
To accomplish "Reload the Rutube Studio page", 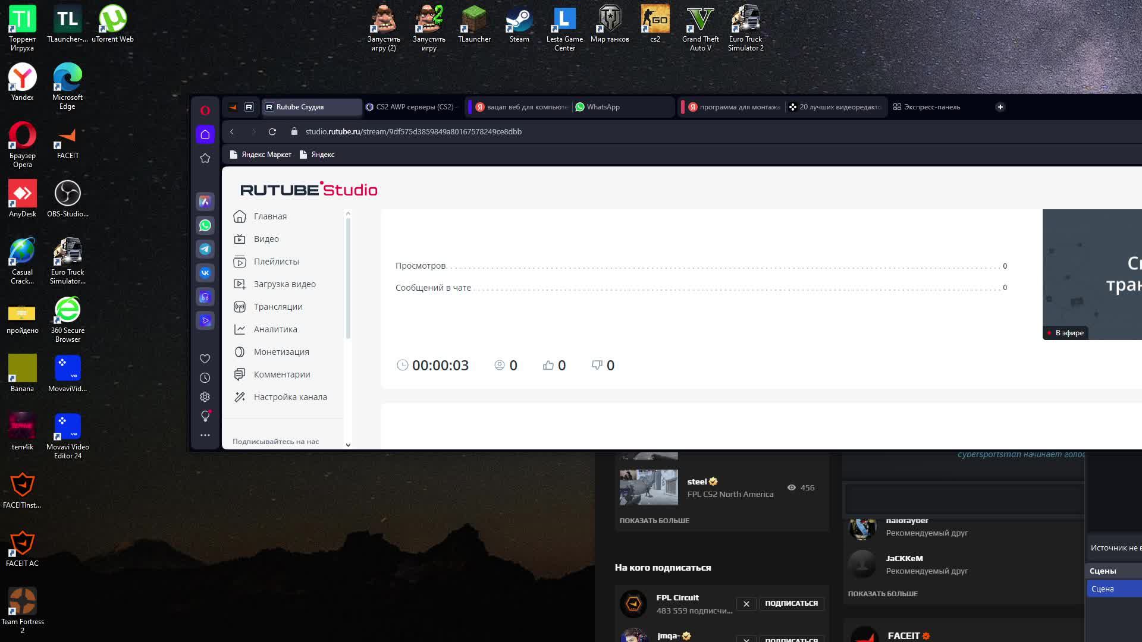I will tap(272, 131).
